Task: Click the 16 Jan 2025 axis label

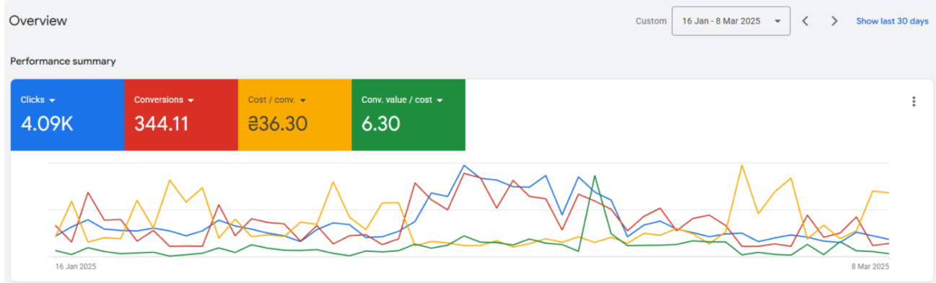Action: click(76, 266)
